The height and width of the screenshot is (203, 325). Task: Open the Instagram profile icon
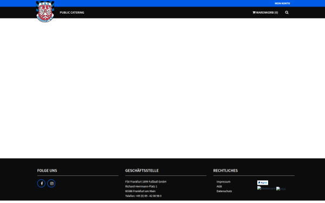pyautogui.click(x=51, y=184)
